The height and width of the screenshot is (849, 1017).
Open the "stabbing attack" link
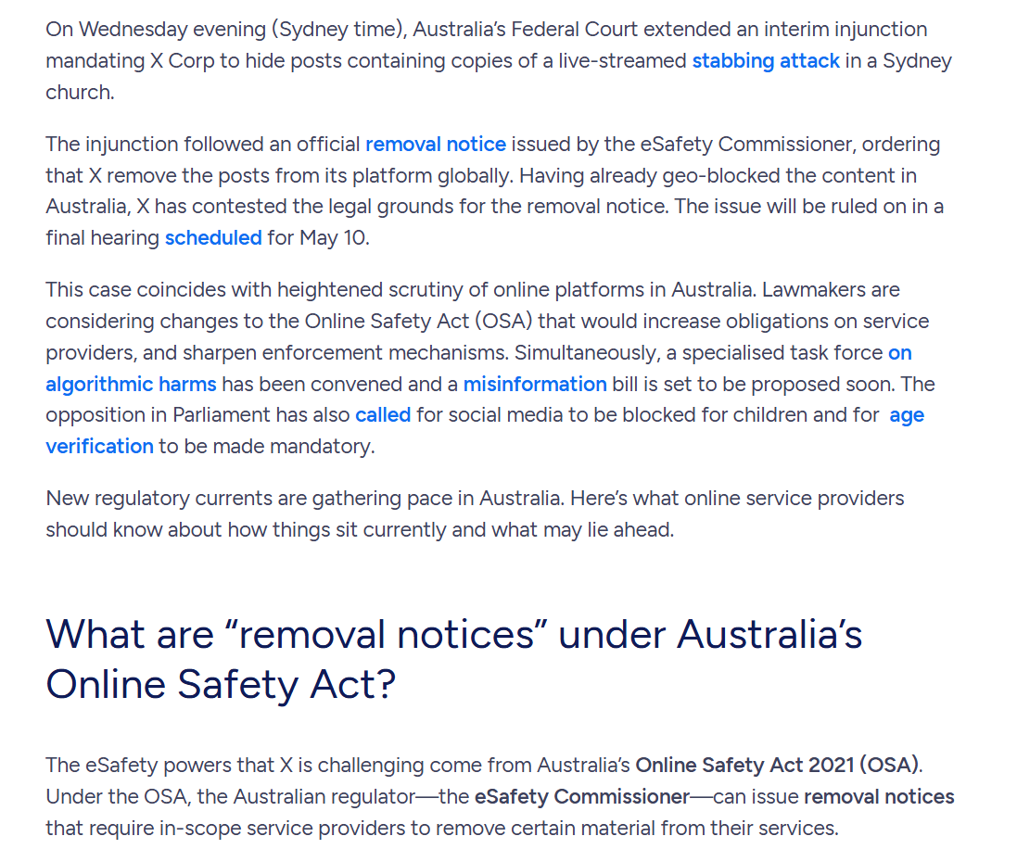[766, 61]
